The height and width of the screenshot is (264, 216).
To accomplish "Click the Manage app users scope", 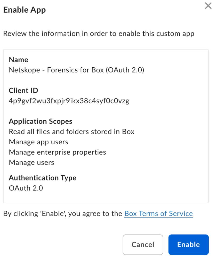I will click(39, 142).
